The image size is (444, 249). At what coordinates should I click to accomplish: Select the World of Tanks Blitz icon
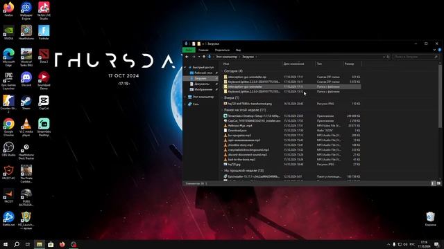coord(26,57)
